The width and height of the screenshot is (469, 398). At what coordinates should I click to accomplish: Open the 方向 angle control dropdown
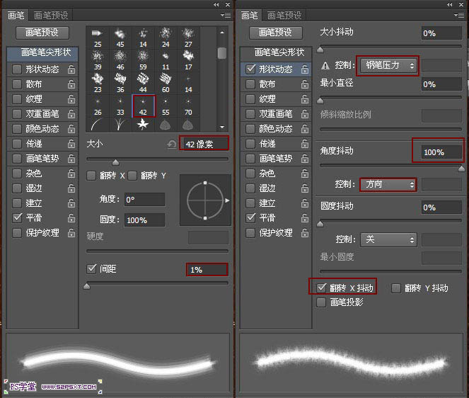pos(388,184)
